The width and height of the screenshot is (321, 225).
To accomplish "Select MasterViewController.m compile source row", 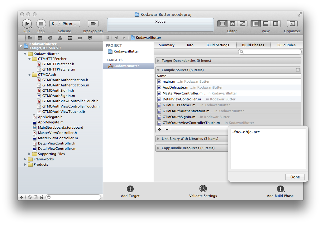I will 228,94.
